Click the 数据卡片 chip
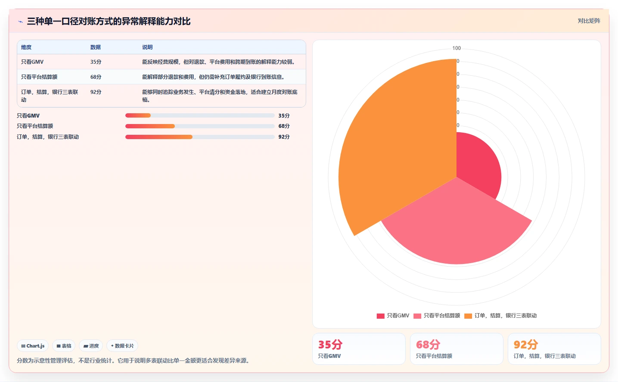618x382 pixels. [x=122, y=346]
